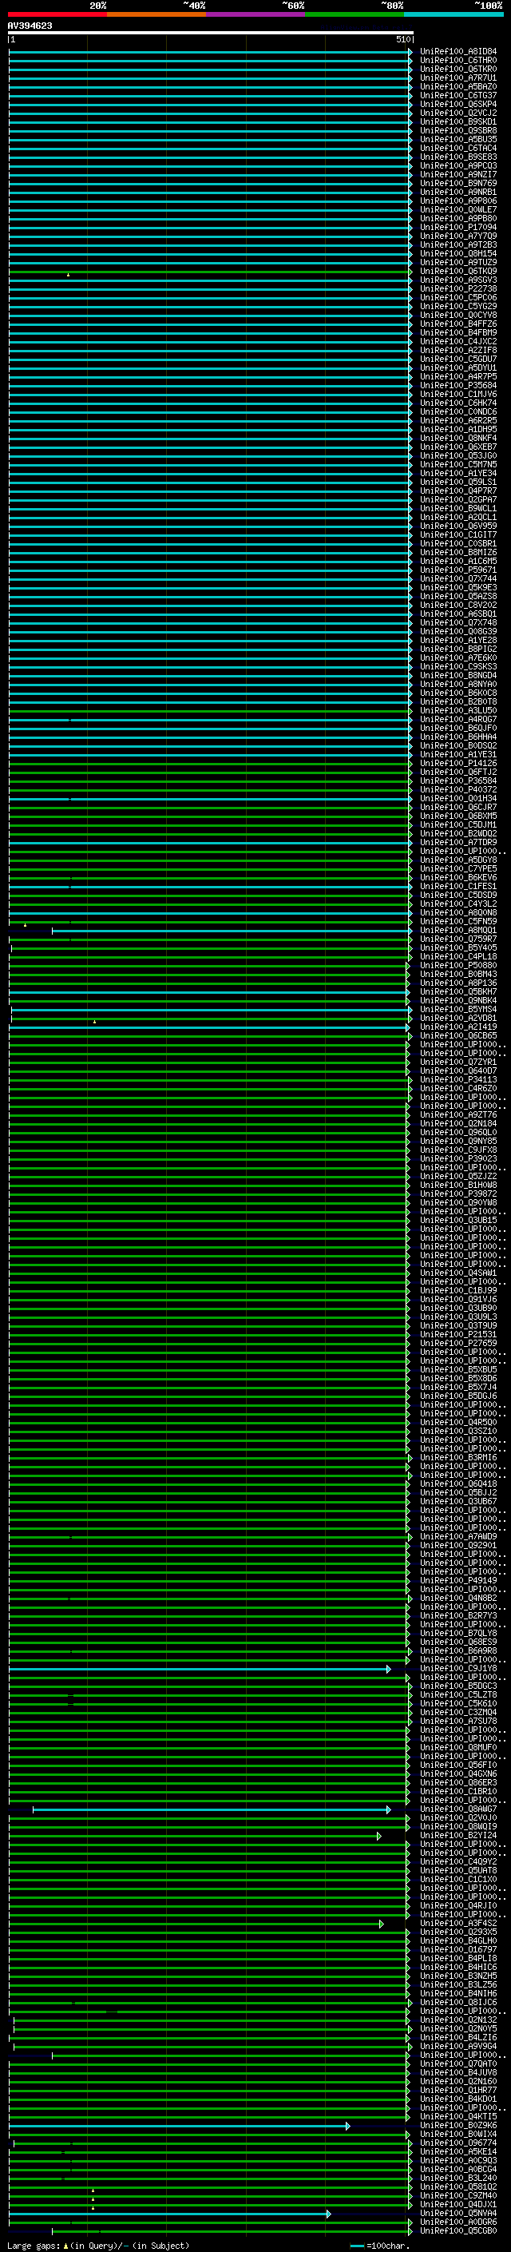511x2252 pixels.
Task: Select label UniRef100_P40372
Action: (458, 790)
